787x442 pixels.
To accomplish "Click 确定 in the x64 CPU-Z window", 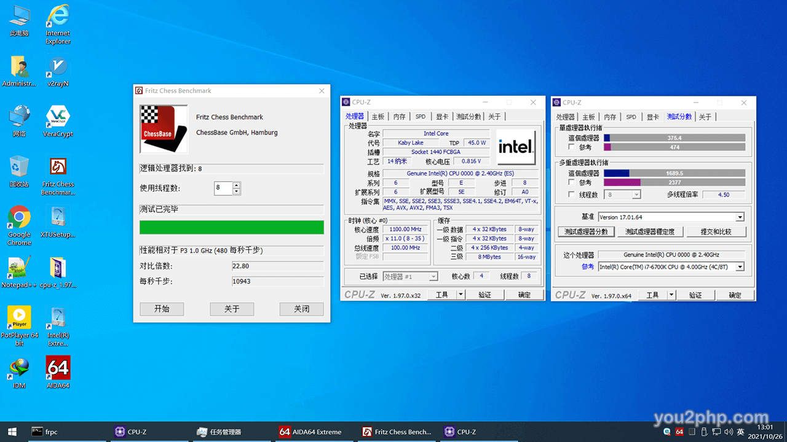I will (735, 295).
